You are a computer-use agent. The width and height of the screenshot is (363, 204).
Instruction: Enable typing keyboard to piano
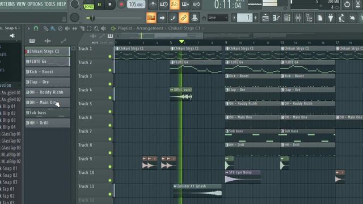[x=151, y=18]
